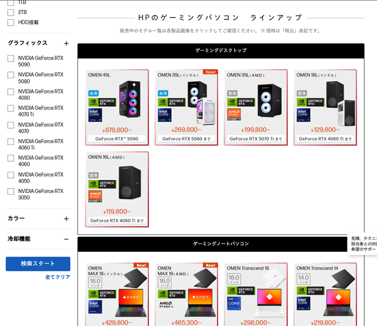Click the ¥879,800~ price
Viewport: 377px width, 326px height.
click(117, 130)
